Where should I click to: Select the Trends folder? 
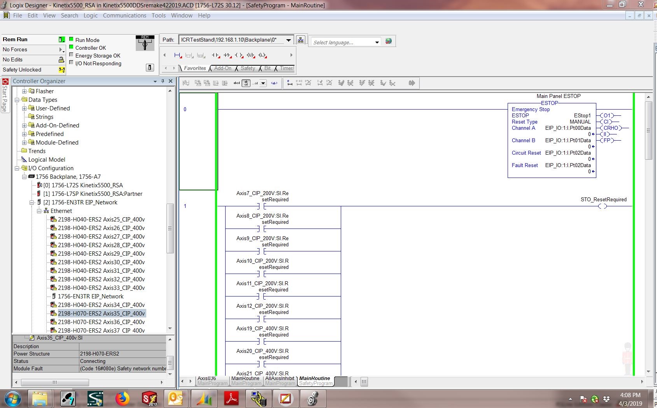[37, 151]
